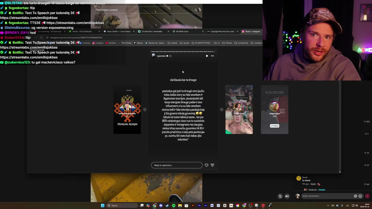Click magnifier icon in related content search
372x209 pixels.
[x=196, y=10]
